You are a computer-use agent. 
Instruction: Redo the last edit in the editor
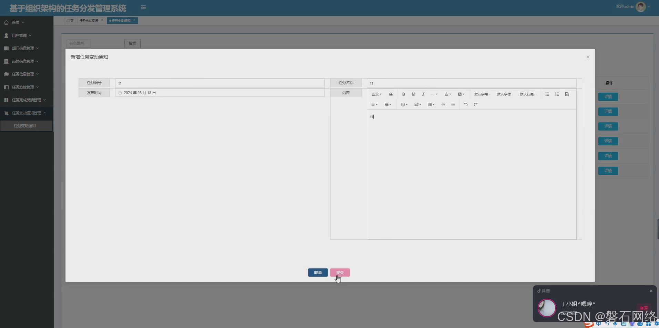476,104
